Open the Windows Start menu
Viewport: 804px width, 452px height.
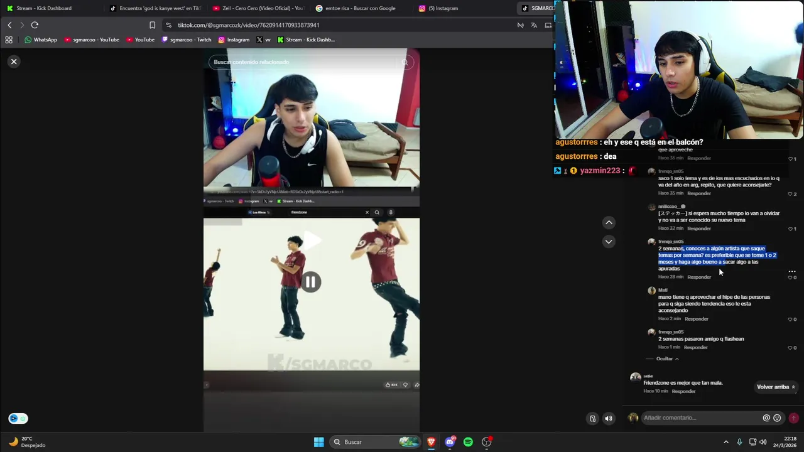(x=319, y=442)
